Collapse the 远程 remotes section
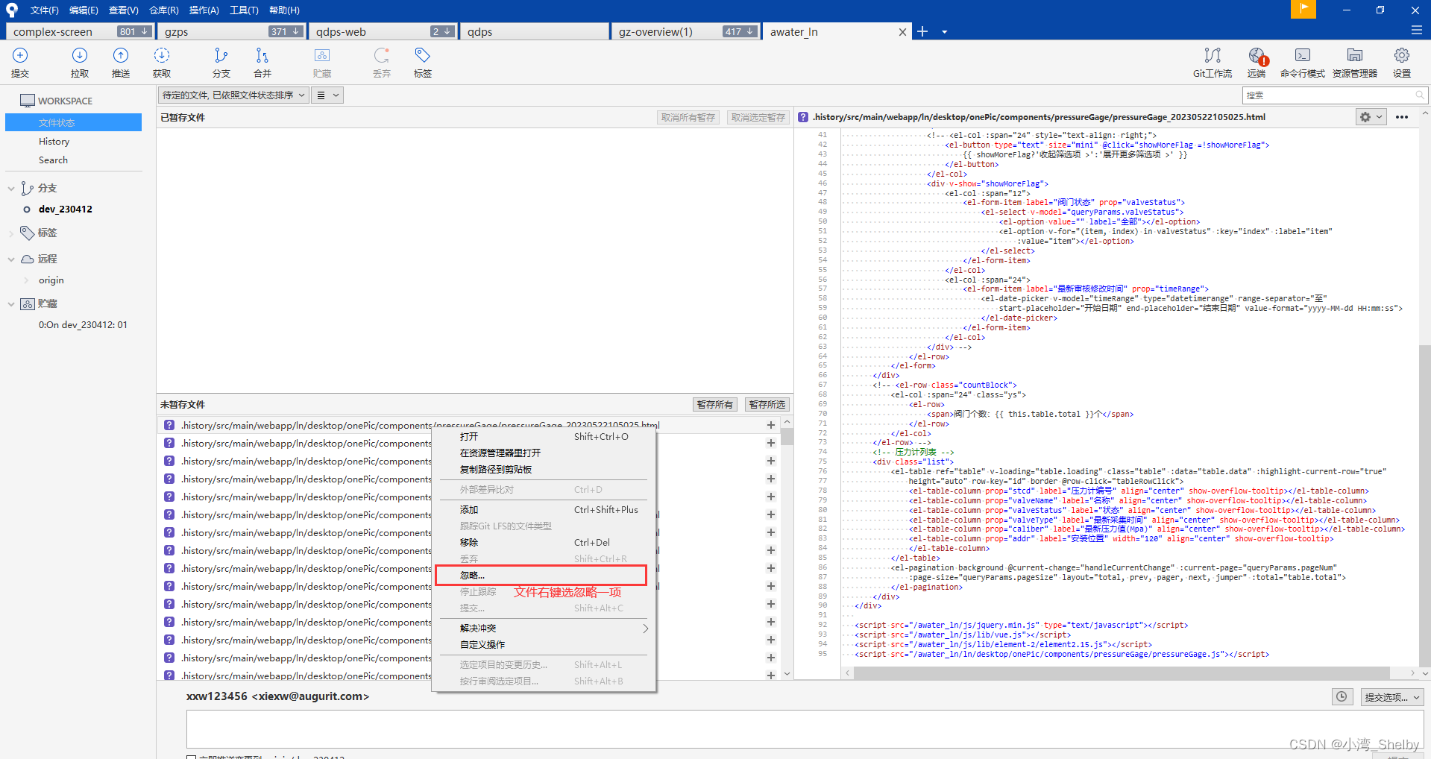Image resolution: width=1431 pixels, height=759 pixels. pyautogui.click(x=11, y=259)
